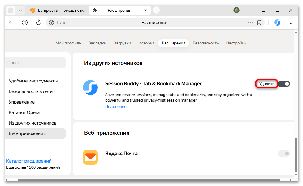The image size is (303, 186).
Task: Click the green profile avatar icon
Action: (236, 10)
